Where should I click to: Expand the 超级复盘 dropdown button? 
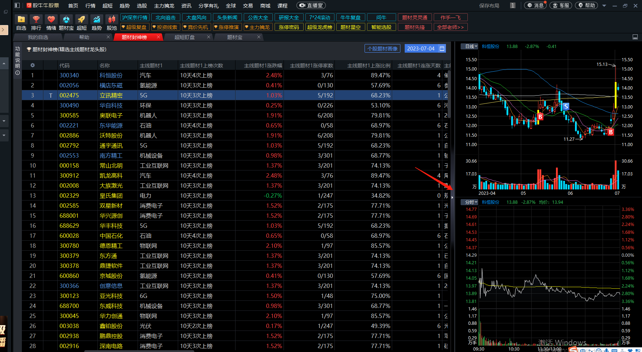tap(134, 27)
